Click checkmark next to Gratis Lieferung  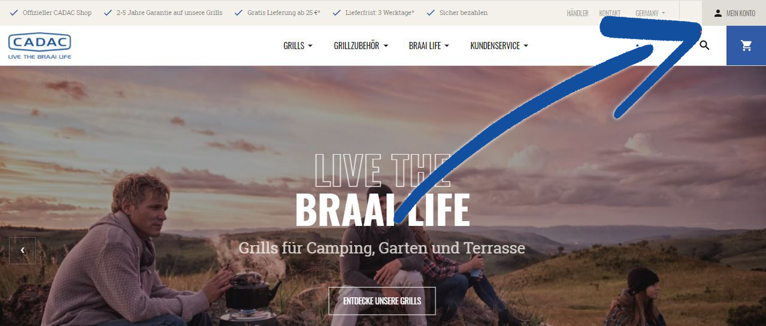pyautogui.click(x=238, y=13)
